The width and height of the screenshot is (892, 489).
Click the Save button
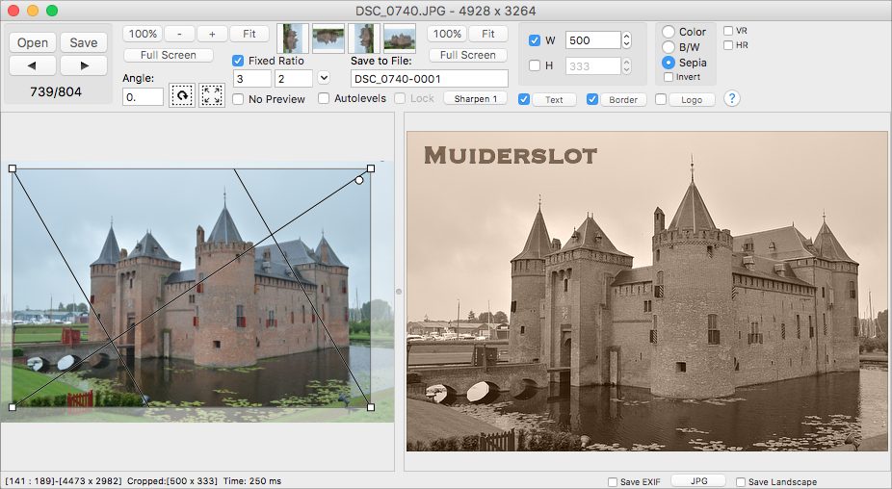pyautogui.click(x=84, y=42)
